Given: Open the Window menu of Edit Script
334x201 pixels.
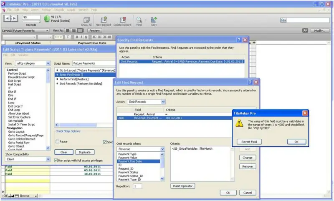Looking at the screenshot, I should pyautogui.click(x=23, y=55).
